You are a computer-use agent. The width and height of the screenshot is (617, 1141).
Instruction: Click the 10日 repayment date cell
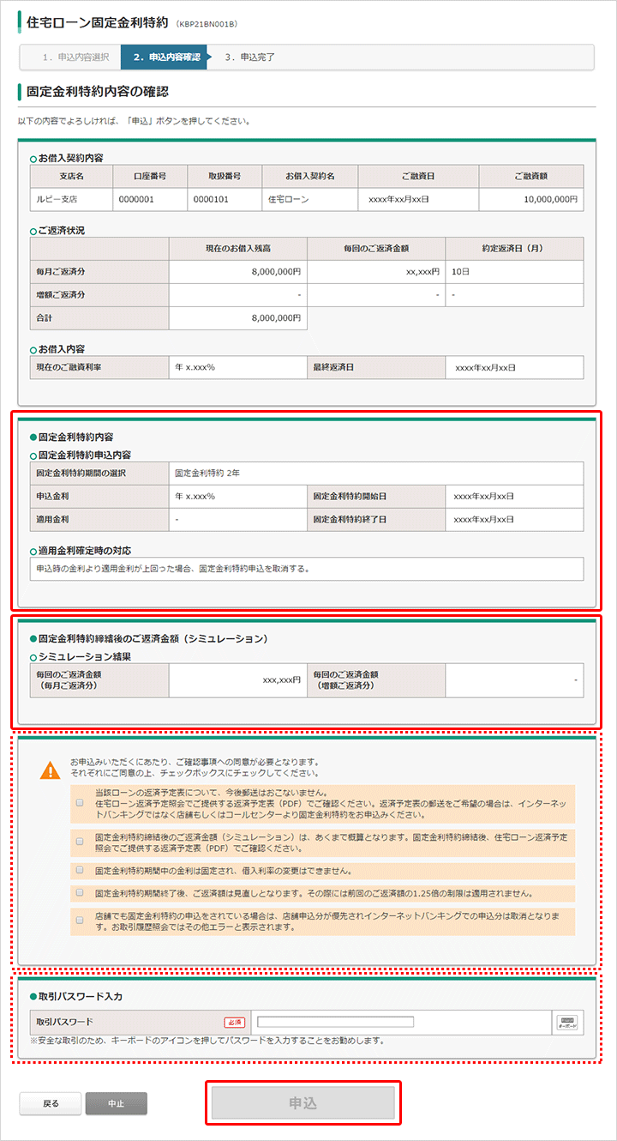tap(514, 271)
